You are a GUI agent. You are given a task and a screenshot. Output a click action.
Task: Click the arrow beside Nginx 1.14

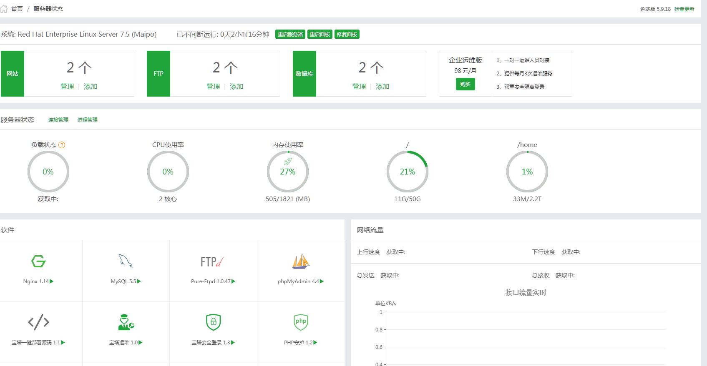pyautogui.click(x=52, y=281)
